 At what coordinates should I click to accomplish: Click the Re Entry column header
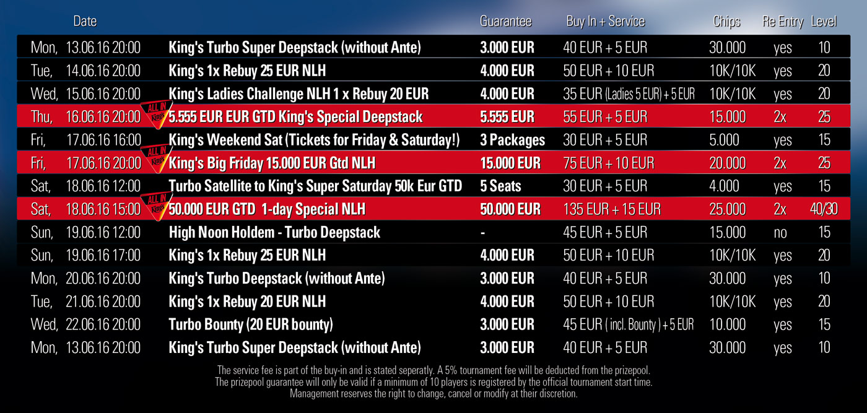(x=782, y=21)
